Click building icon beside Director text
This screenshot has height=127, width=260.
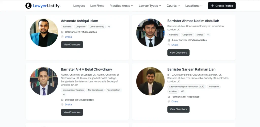coord(62,100)
